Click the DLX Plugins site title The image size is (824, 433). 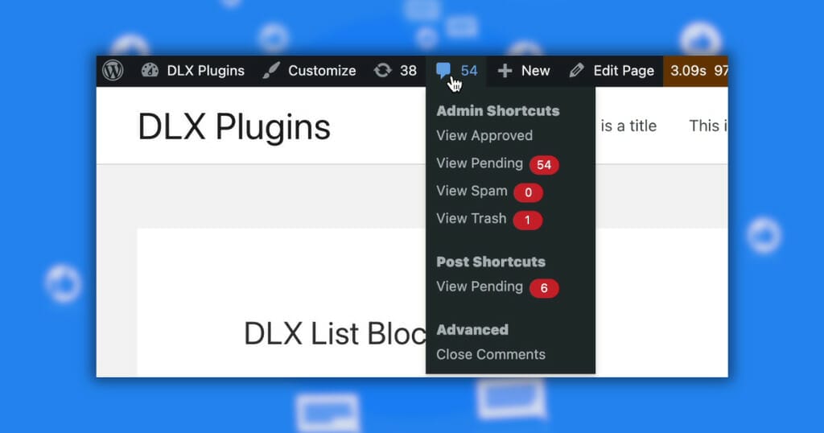[234, 126]
